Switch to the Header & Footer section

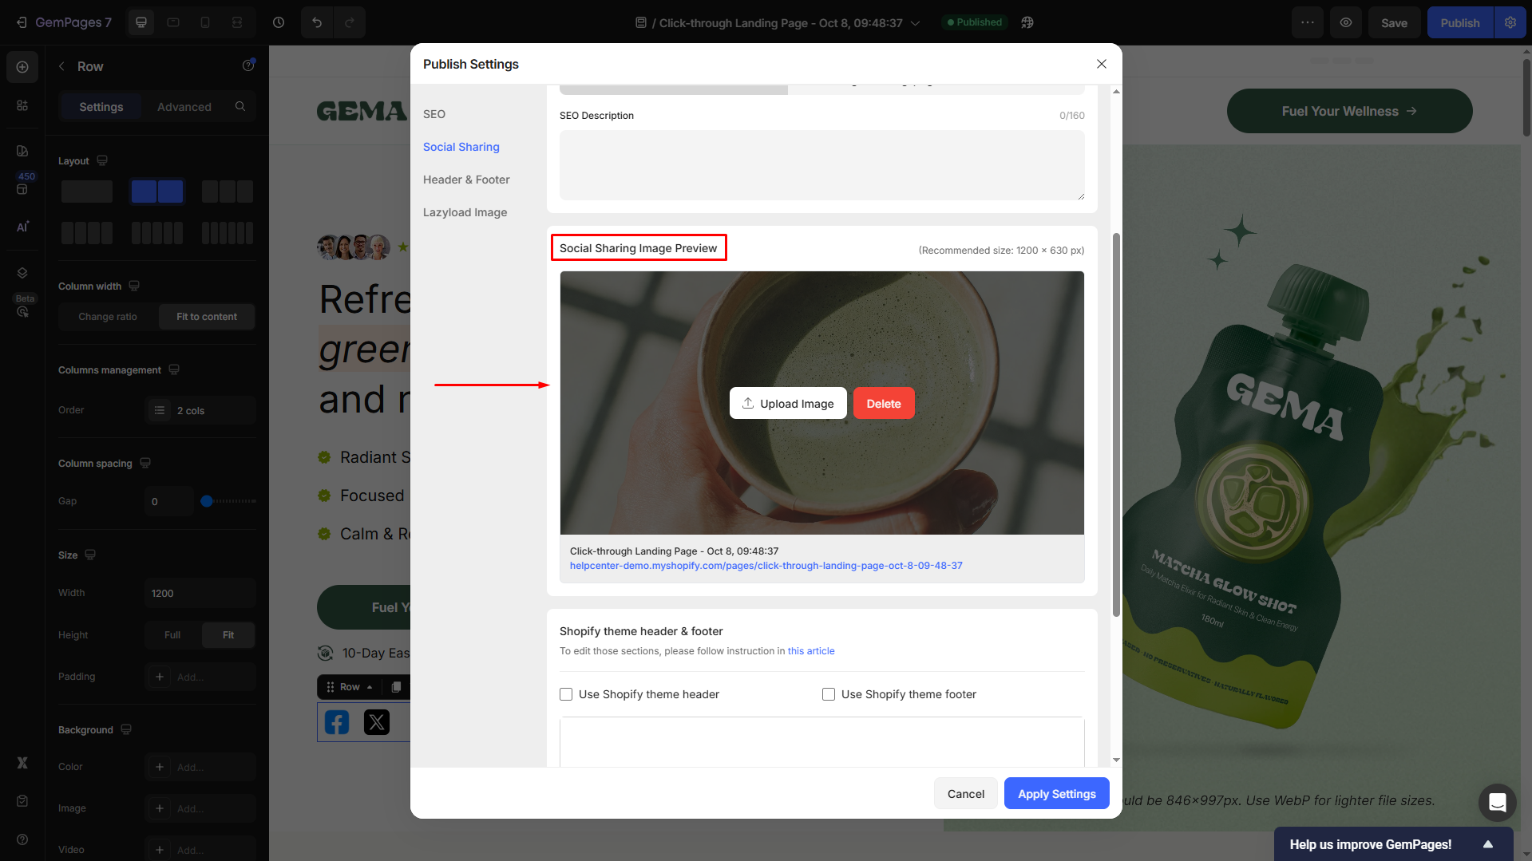point(466,180)
